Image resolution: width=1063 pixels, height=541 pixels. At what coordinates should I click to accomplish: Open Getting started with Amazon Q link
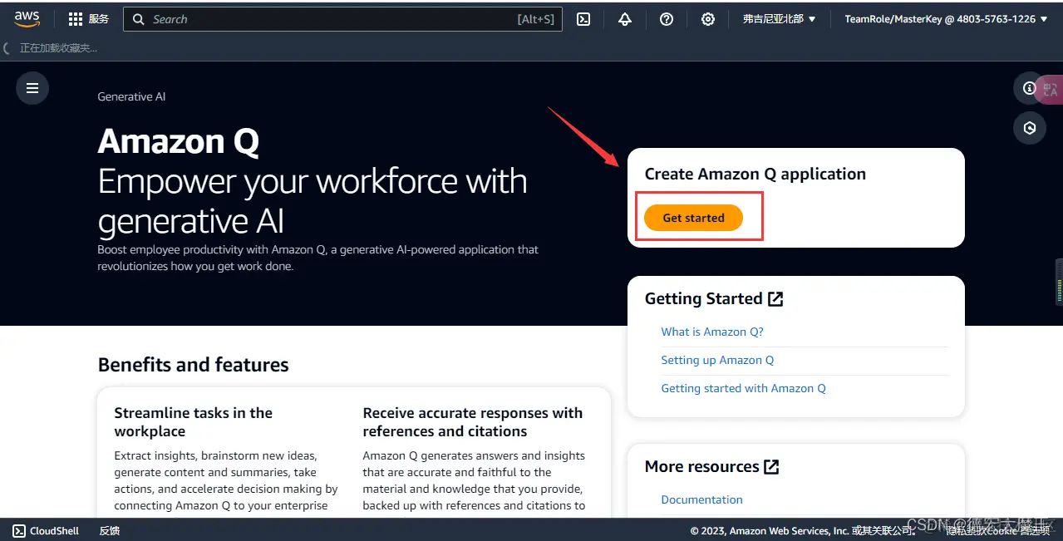[x=743, y=388]
